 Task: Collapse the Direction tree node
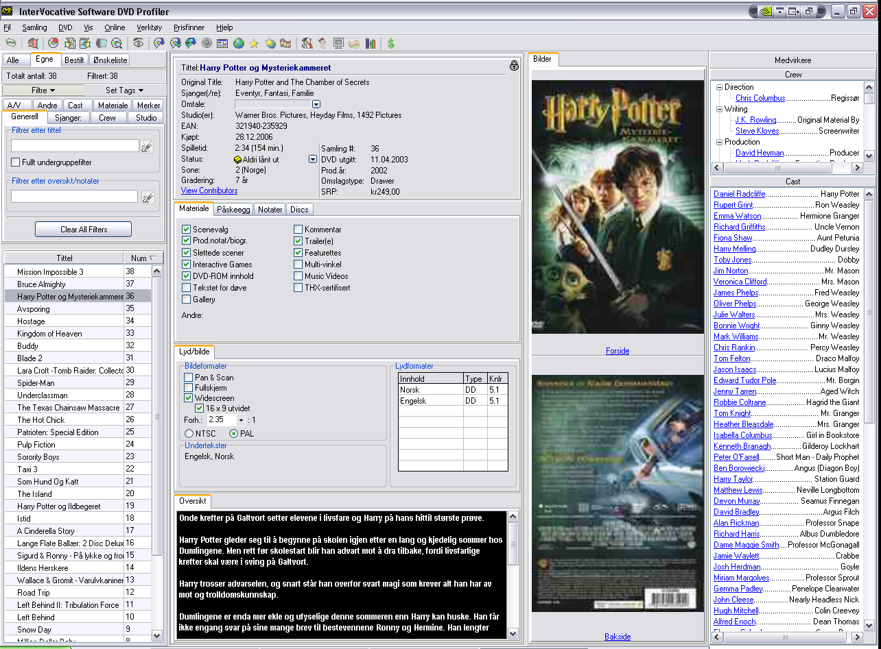pos(719,87)
